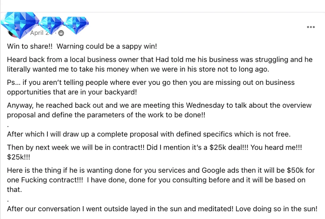Click the 'Then by next week' contract line
Screen dimensions: 325x219
tap(154, 148)
